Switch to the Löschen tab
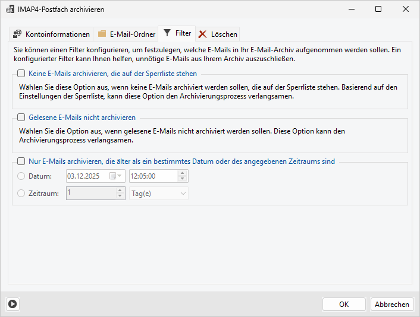Screen dimensions: 420x317 pos(224,34)
